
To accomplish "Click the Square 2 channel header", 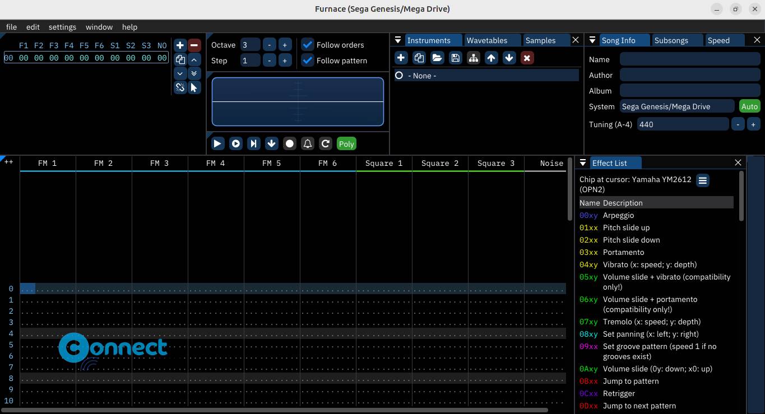I will click(x=440, y=163).
